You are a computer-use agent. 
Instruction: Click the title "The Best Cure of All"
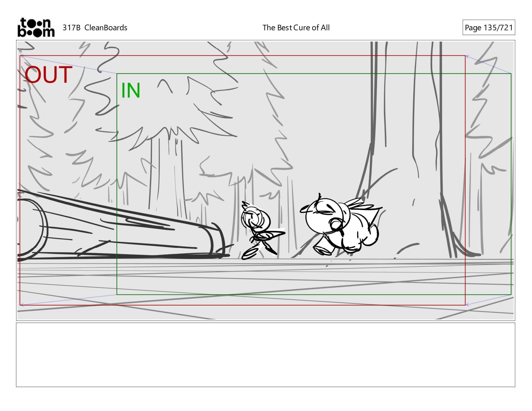pyautogui.click(x=296, y=28)
